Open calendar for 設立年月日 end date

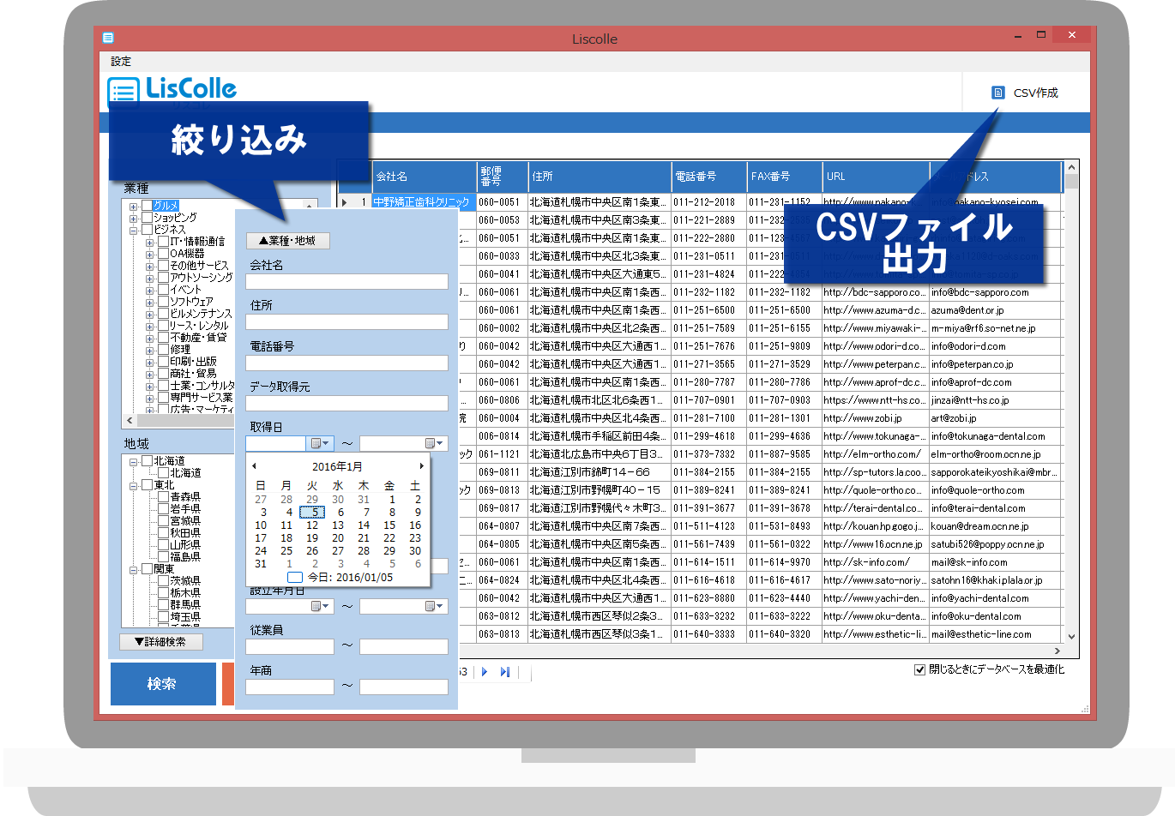click(x=435, y=606)
